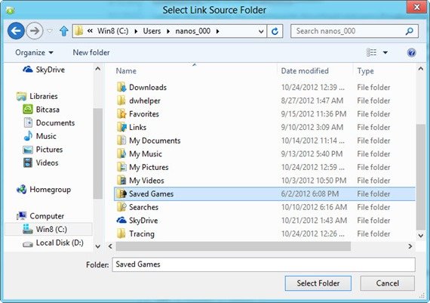This screenshot has height=303, width=430.
Task: Select the SkyDrive folder cloud icon
Action: point(121,221)
